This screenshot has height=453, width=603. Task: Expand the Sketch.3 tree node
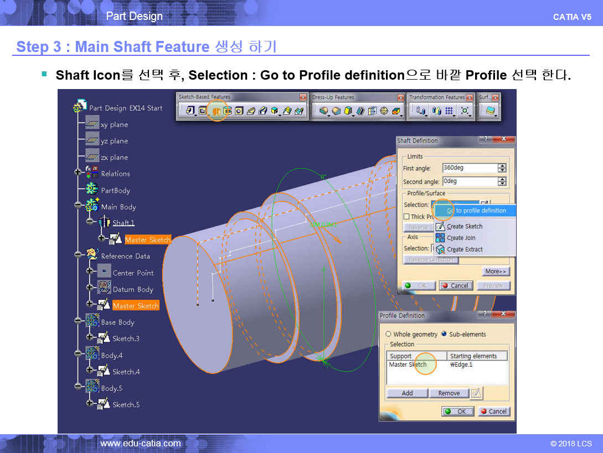click(90, 338)
